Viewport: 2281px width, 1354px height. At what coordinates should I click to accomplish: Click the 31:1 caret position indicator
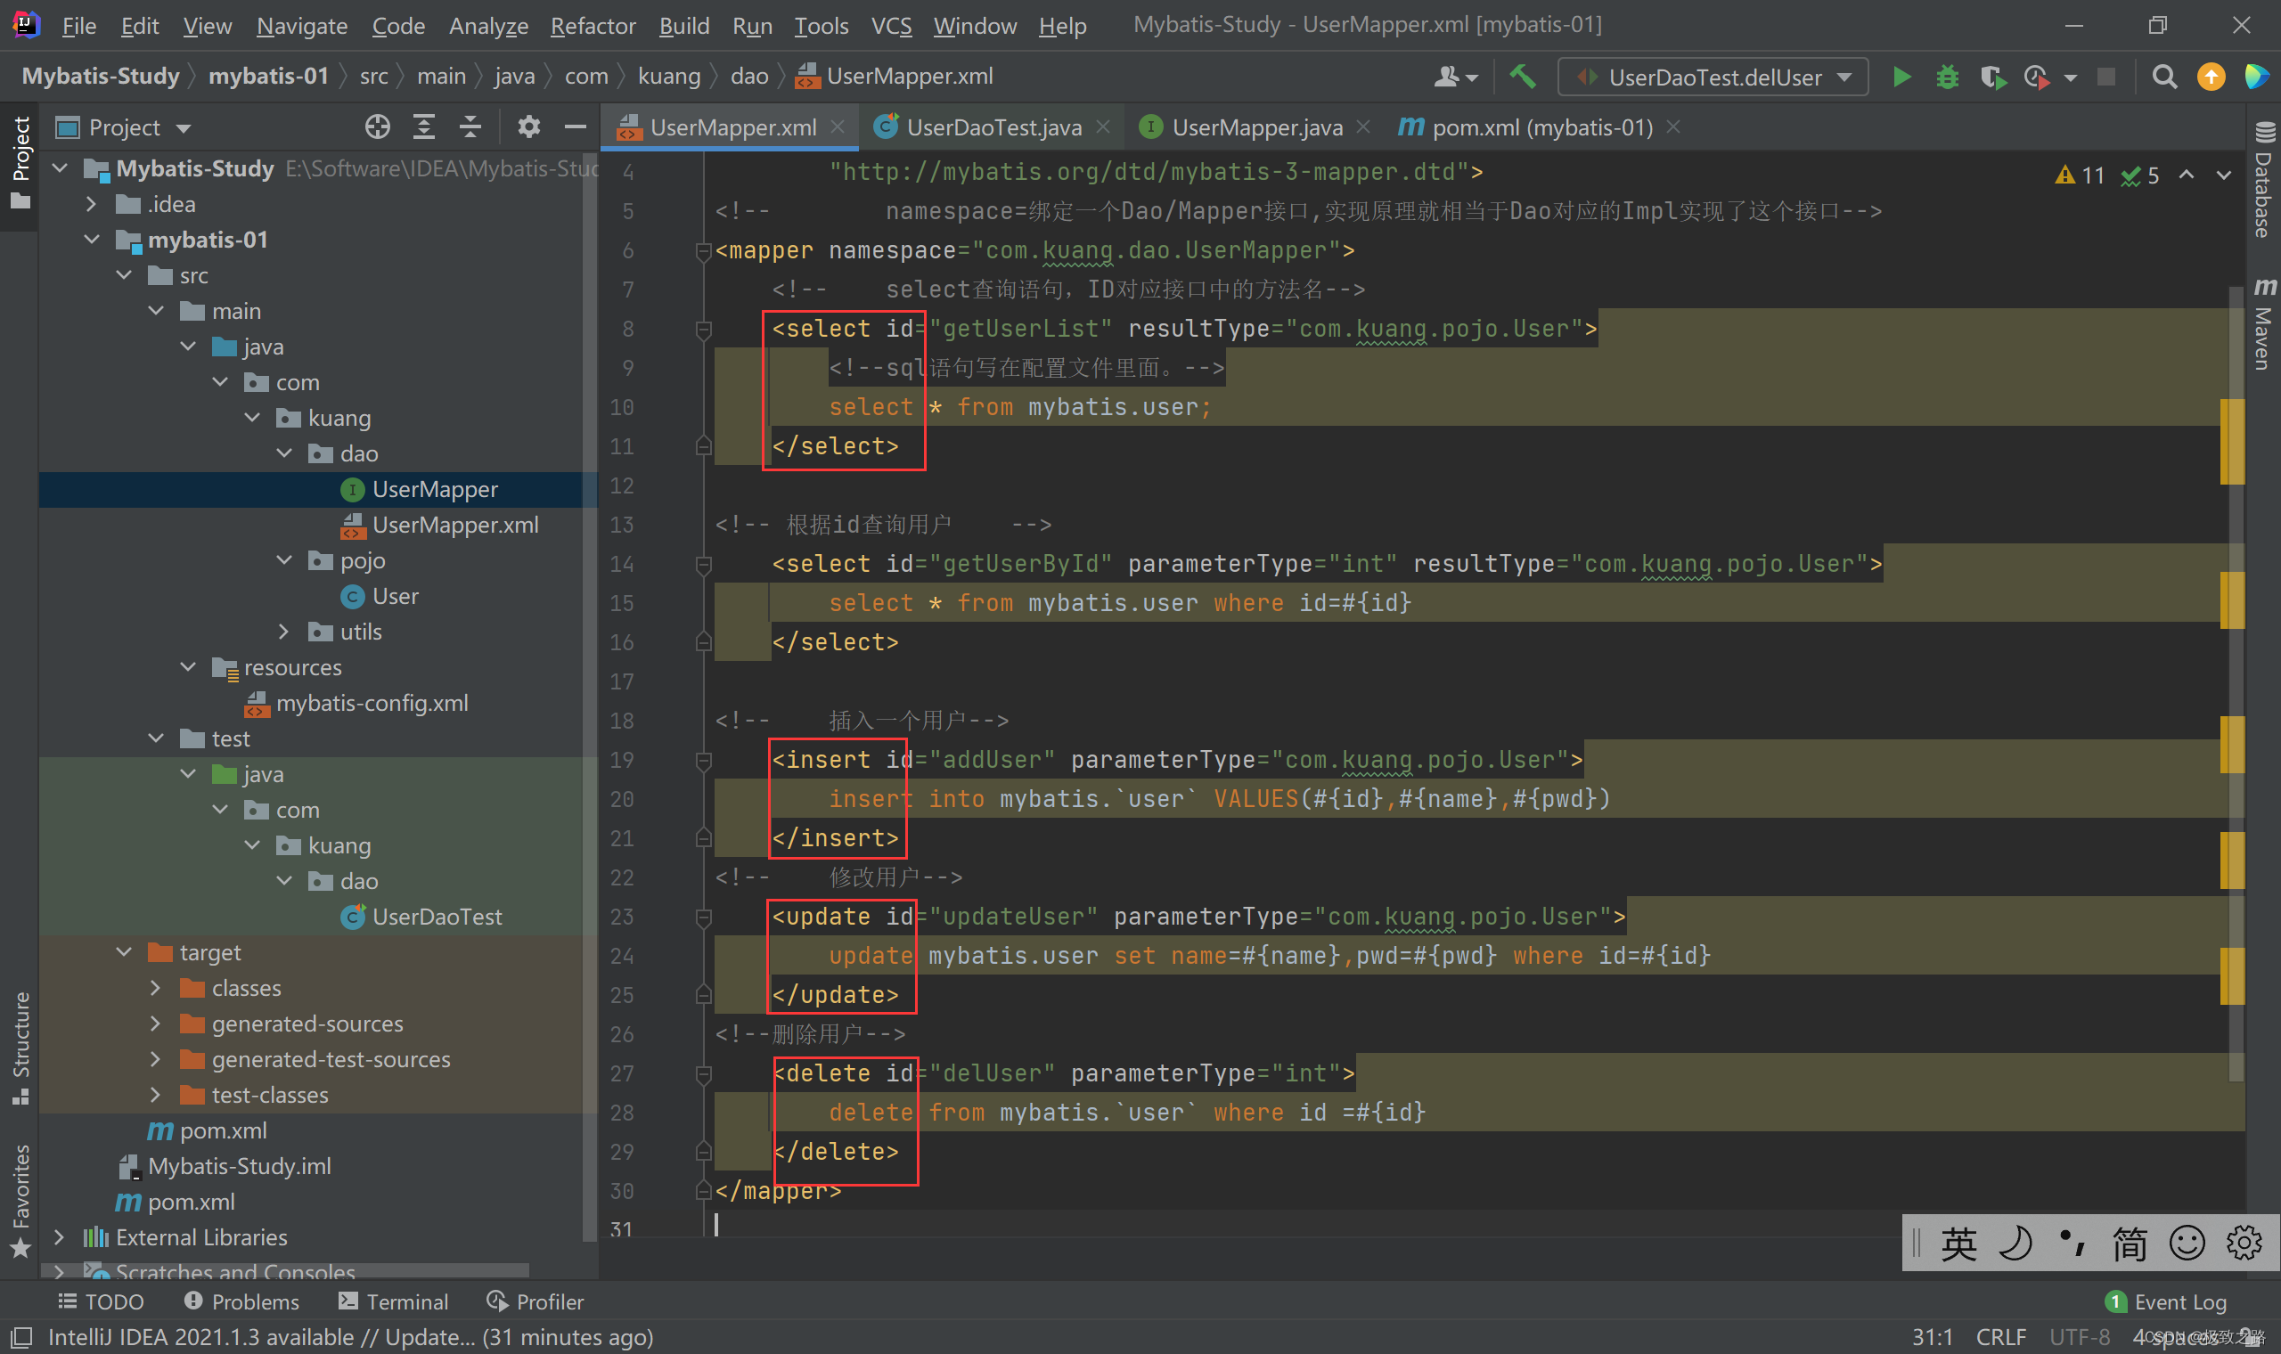[x=1932, y=1338]
